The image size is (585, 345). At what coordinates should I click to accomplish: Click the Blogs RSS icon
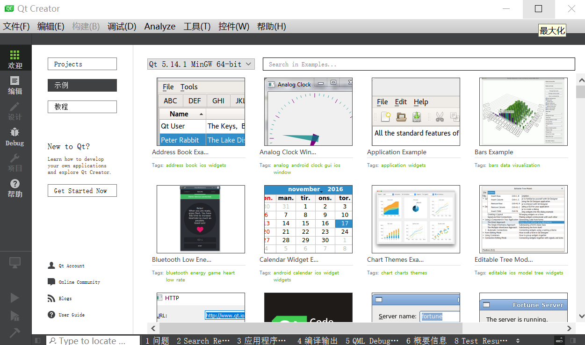click(x=51, y=298)
